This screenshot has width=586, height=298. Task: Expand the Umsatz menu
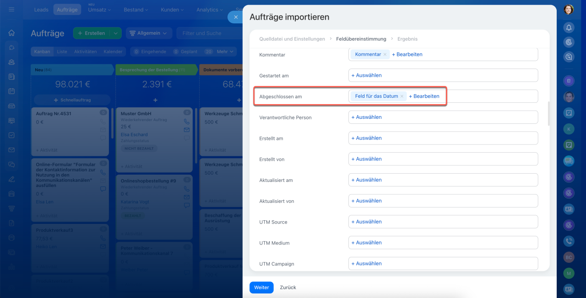coord(98,10)
